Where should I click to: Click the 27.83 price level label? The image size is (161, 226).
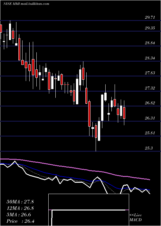(x=150, y=73)
